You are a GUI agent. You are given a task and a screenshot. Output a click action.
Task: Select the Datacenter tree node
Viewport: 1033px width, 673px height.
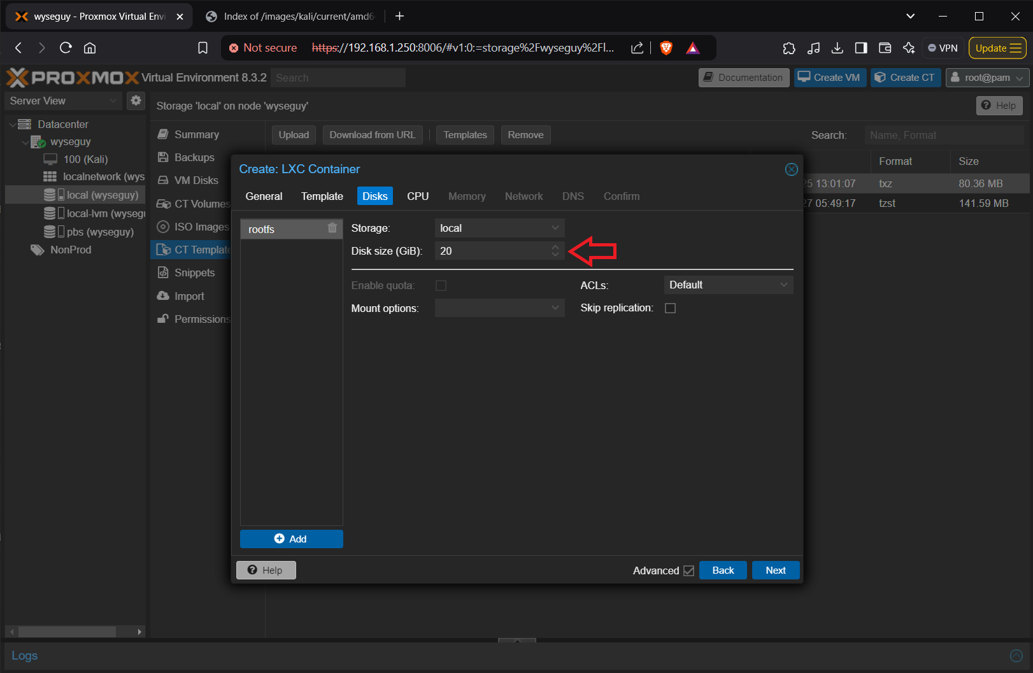[62, 124]
